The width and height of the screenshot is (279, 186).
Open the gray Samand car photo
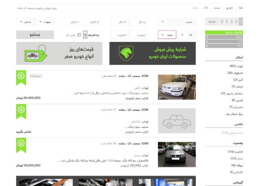point(177,155)
